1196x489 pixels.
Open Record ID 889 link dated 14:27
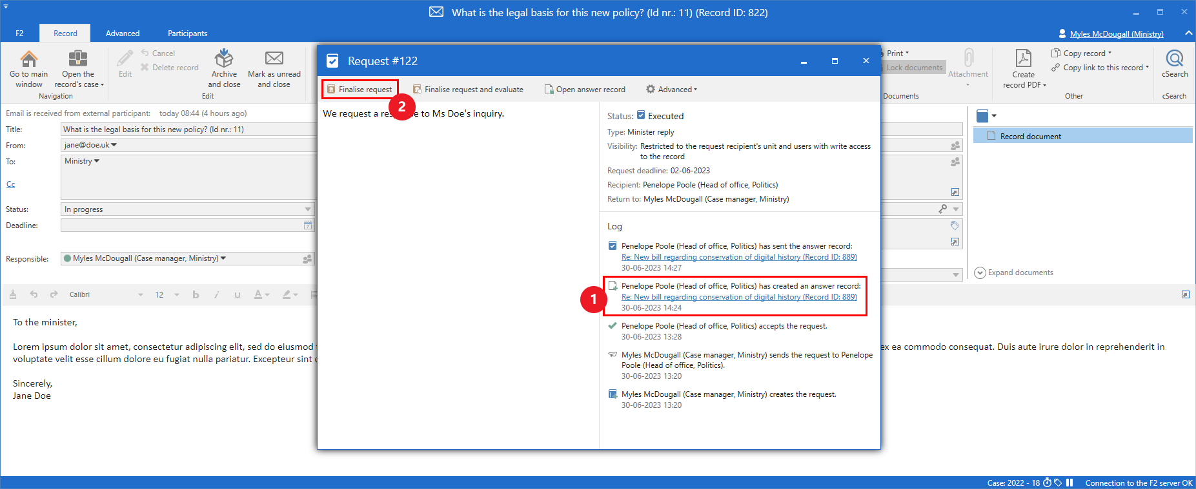pos(739,257)
